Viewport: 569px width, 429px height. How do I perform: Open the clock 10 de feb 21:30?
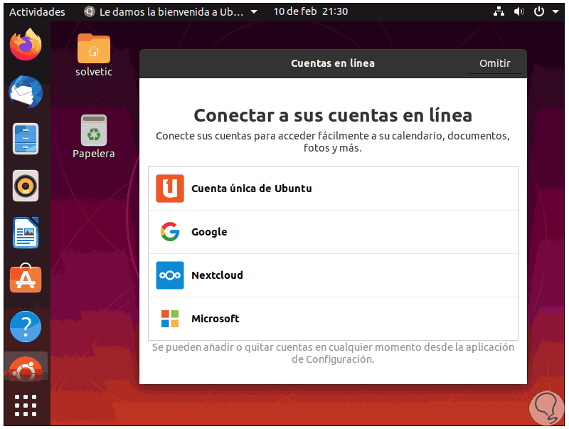[311, 11]
